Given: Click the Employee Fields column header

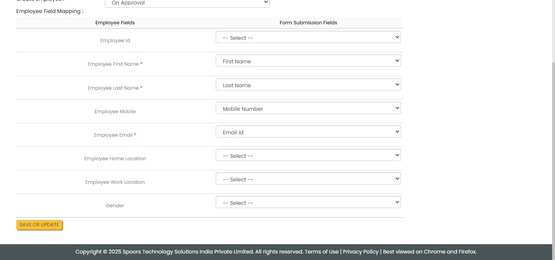Looking at the screenshot, I should coord(115,23).
